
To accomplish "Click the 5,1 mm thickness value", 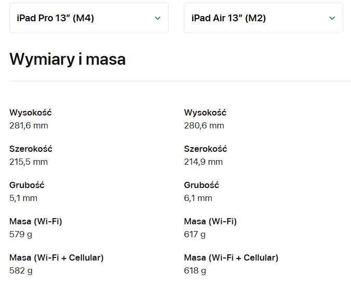I will click(x=23, y=198).
